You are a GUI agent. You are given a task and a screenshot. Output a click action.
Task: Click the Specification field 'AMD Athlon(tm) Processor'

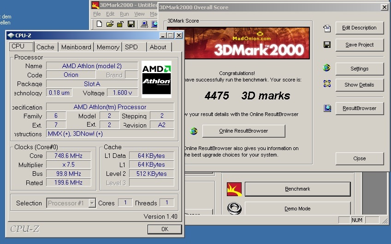[x=110, y=107]
